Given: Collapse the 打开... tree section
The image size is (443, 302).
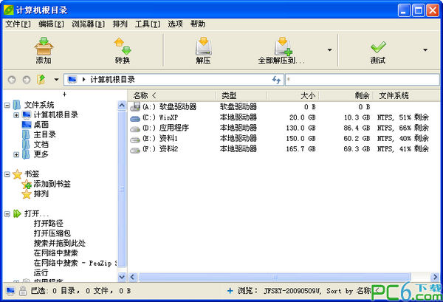Looking at the screenshot, I should coord(7,214).
